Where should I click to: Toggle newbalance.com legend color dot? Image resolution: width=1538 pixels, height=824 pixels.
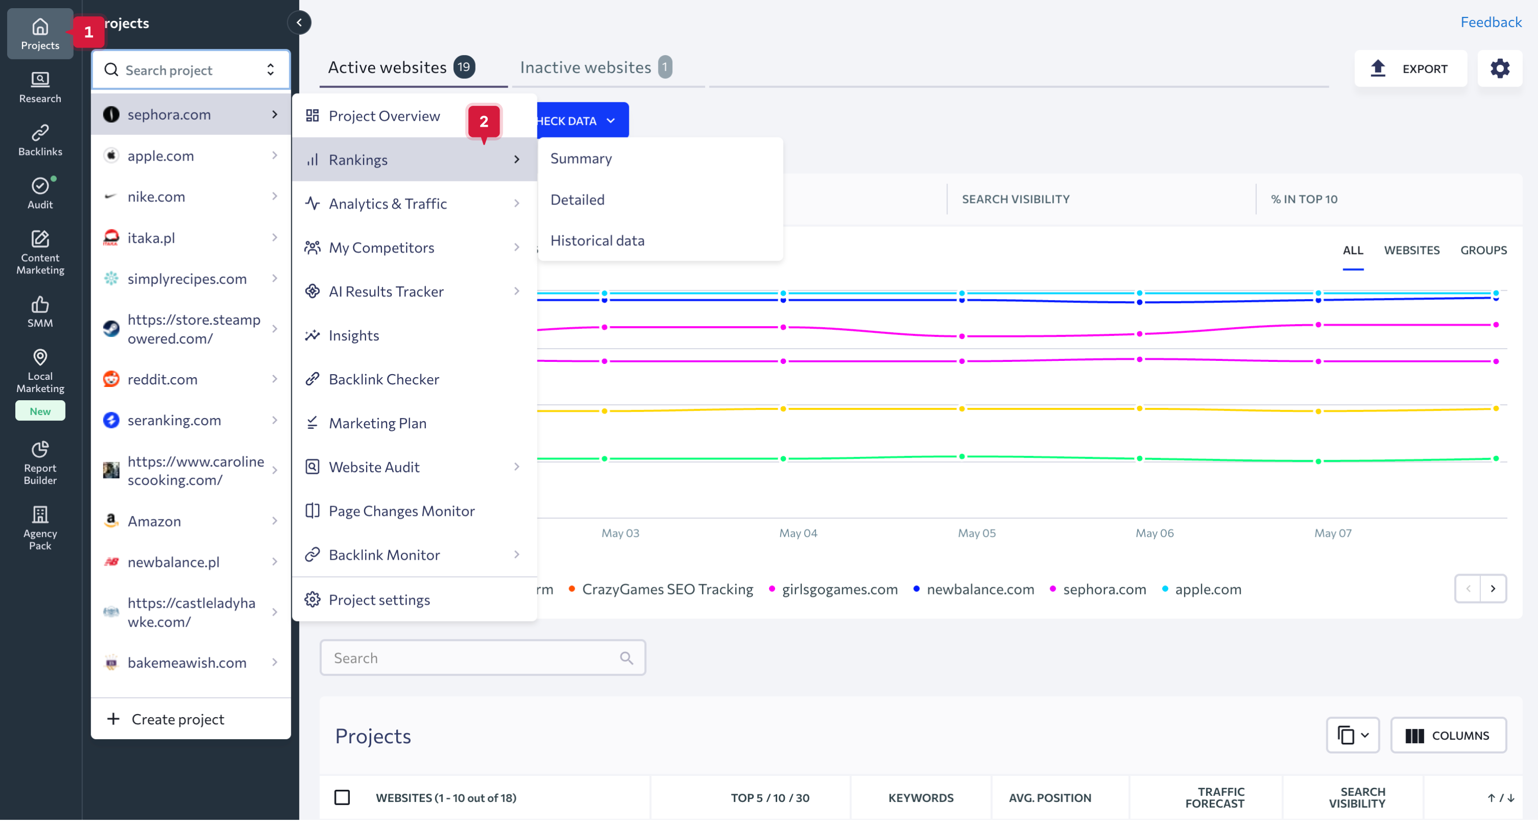point(916,589)
